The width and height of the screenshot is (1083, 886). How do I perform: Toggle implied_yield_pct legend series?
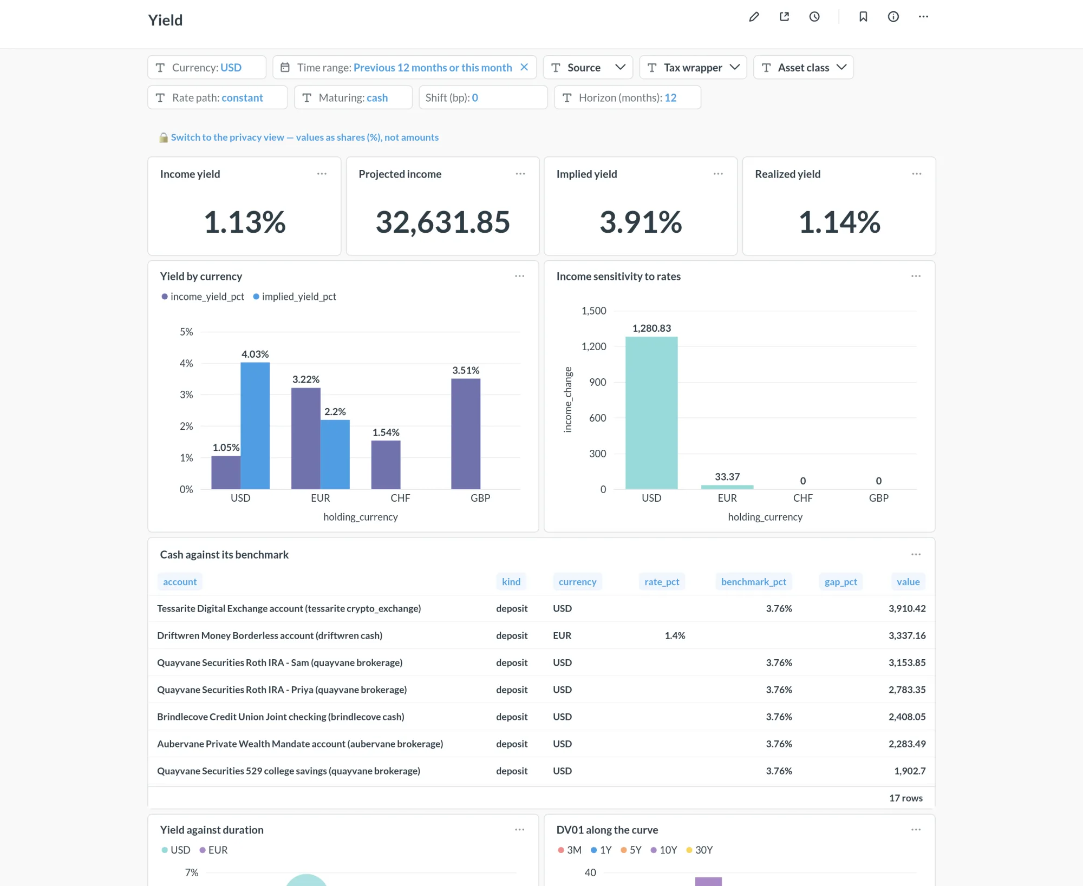click(x=295, y=297)
